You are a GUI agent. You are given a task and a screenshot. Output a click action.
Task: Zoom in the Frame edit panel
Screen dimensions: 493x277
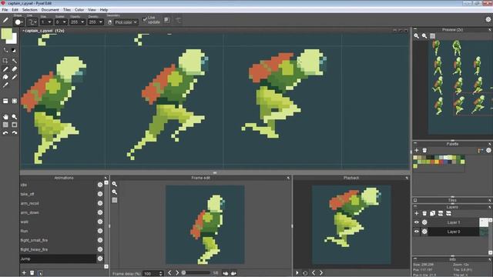click(x=115, y=184)
